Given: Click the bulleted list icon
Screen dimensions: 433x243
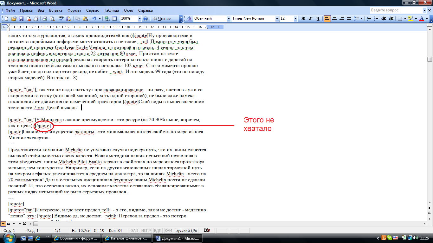Looking at the screenshot, I should coord(376,19).
